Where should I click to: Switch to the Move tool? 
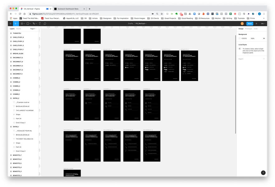click(16, 24)
